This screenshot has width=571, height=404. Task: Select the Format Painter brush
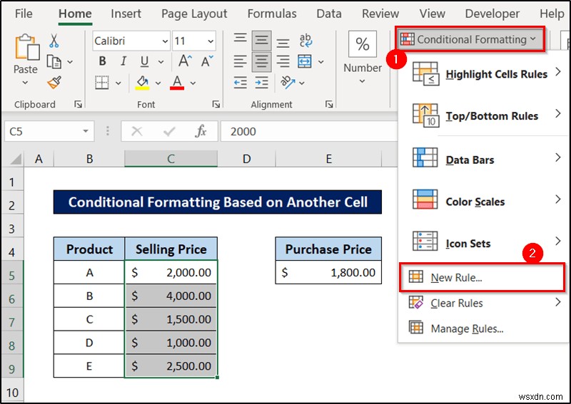coord(54,83)
